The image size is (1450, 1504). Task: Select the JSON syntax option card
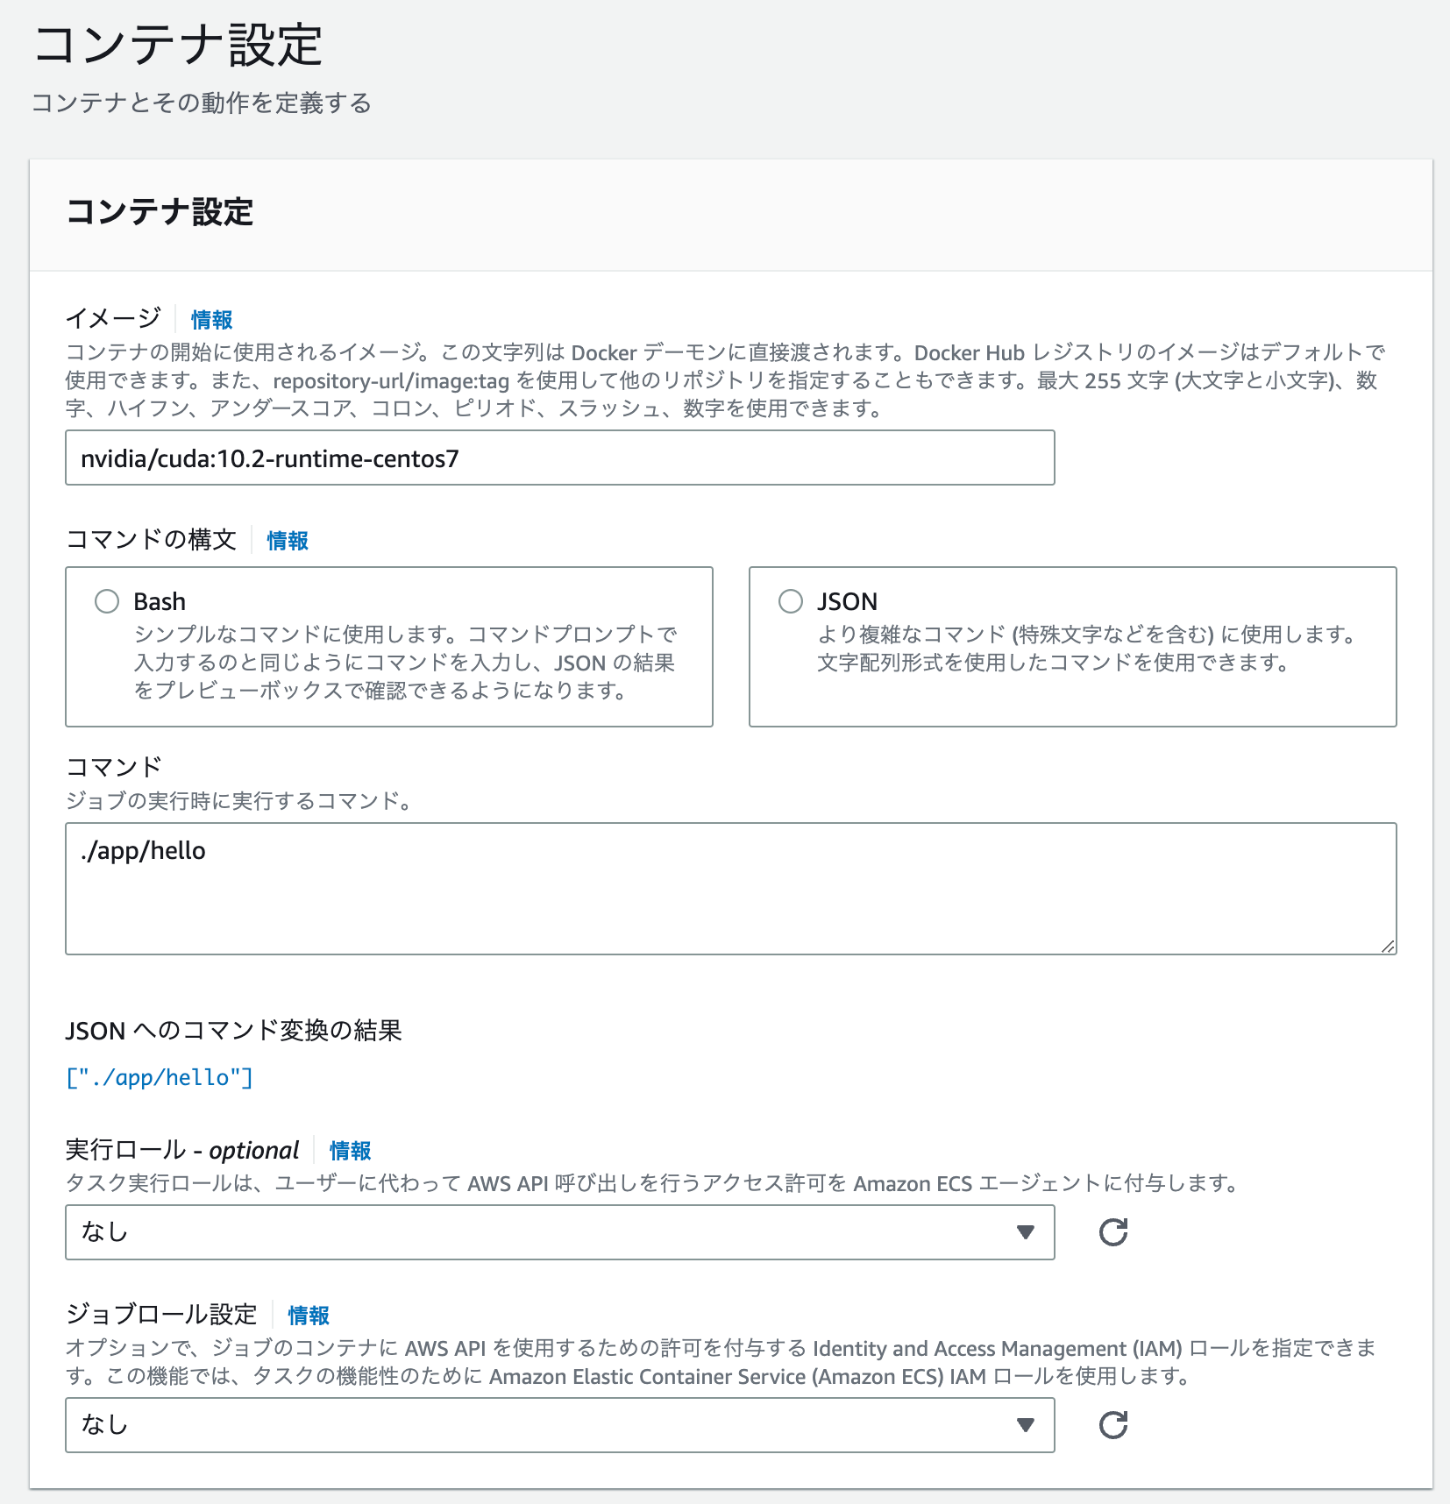[1071, 647]
